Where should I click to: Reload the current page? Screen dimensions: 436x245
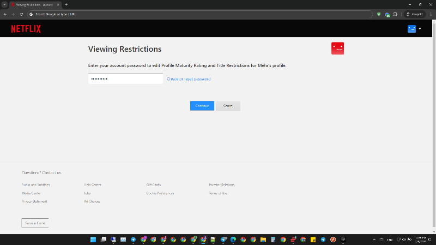(21, 14)
